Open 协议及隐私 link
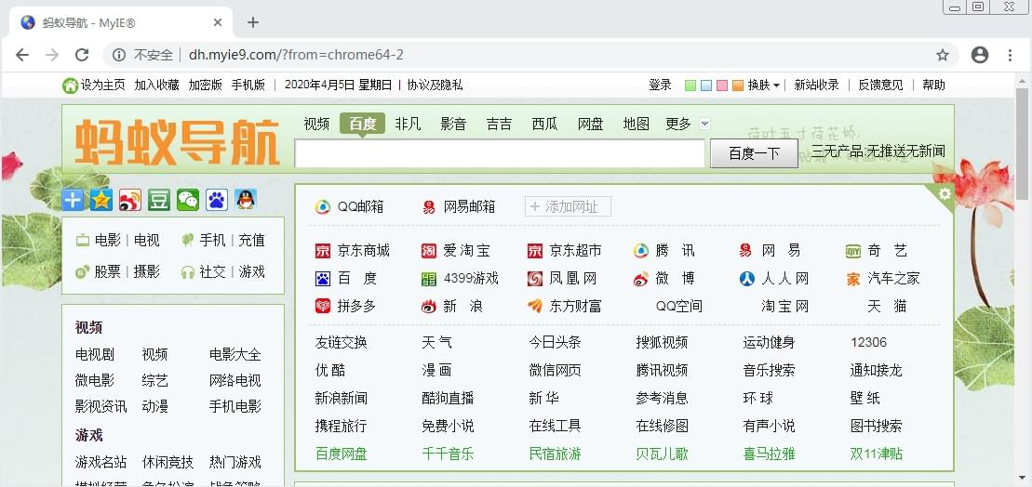 point(436,86)
